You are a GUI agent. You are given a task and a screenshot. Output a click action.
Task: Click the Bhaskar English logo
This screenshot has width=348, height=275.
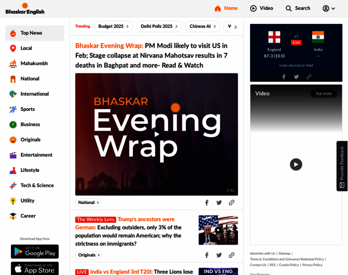coord(25,9)
